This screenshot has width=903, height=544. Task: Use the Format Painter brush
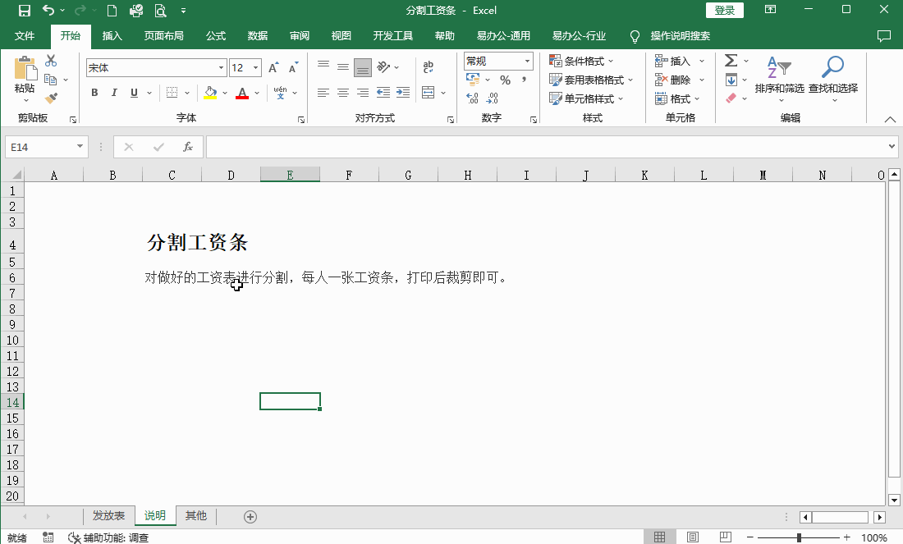click(51, 98)
